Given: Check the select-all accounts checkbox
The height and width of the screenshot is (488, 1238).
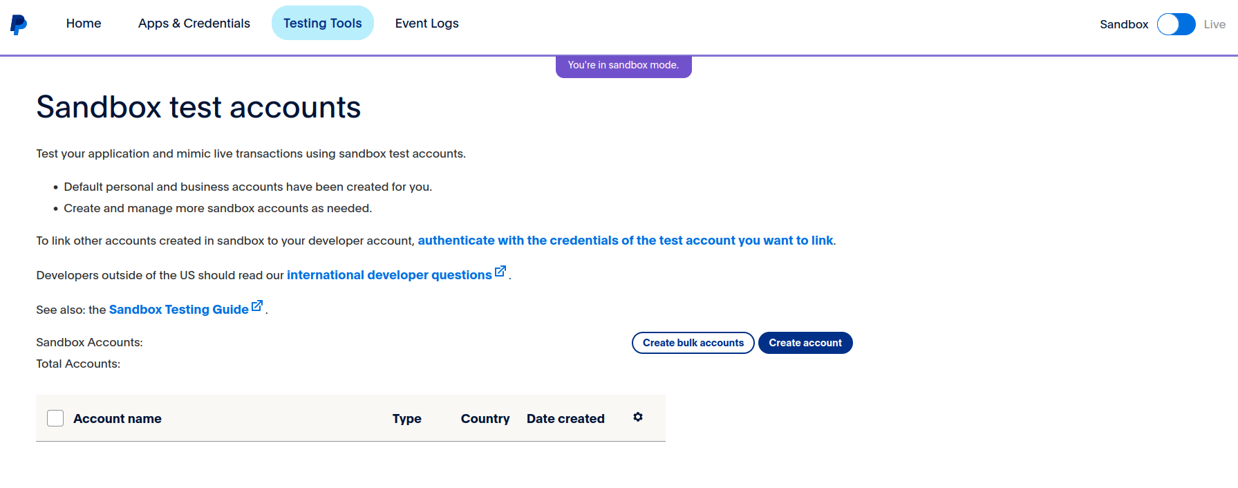Looking at the screenshot, I should (x=55, y=418).
